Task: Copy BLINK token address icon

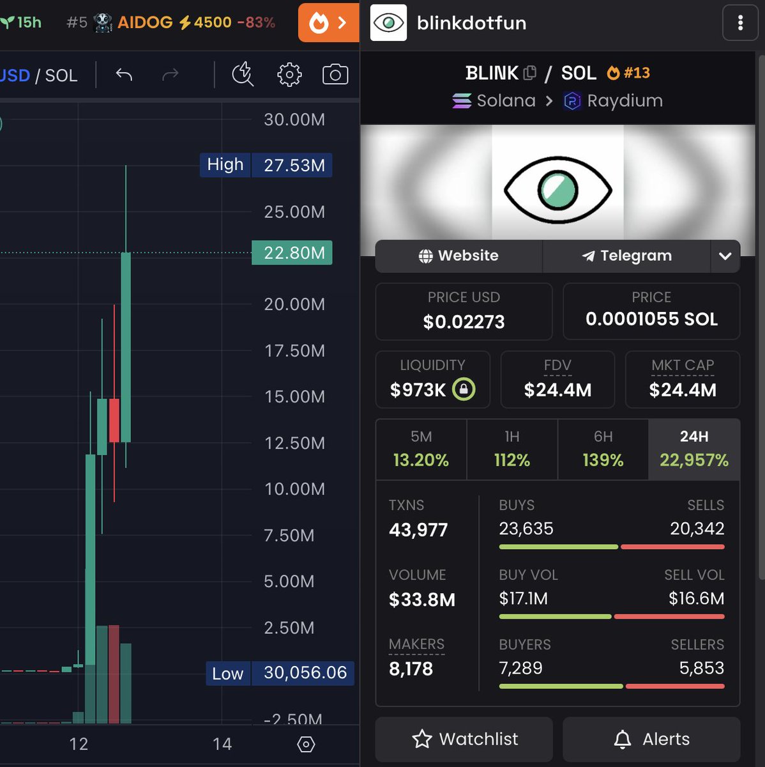Action: [x=530, y=73]
